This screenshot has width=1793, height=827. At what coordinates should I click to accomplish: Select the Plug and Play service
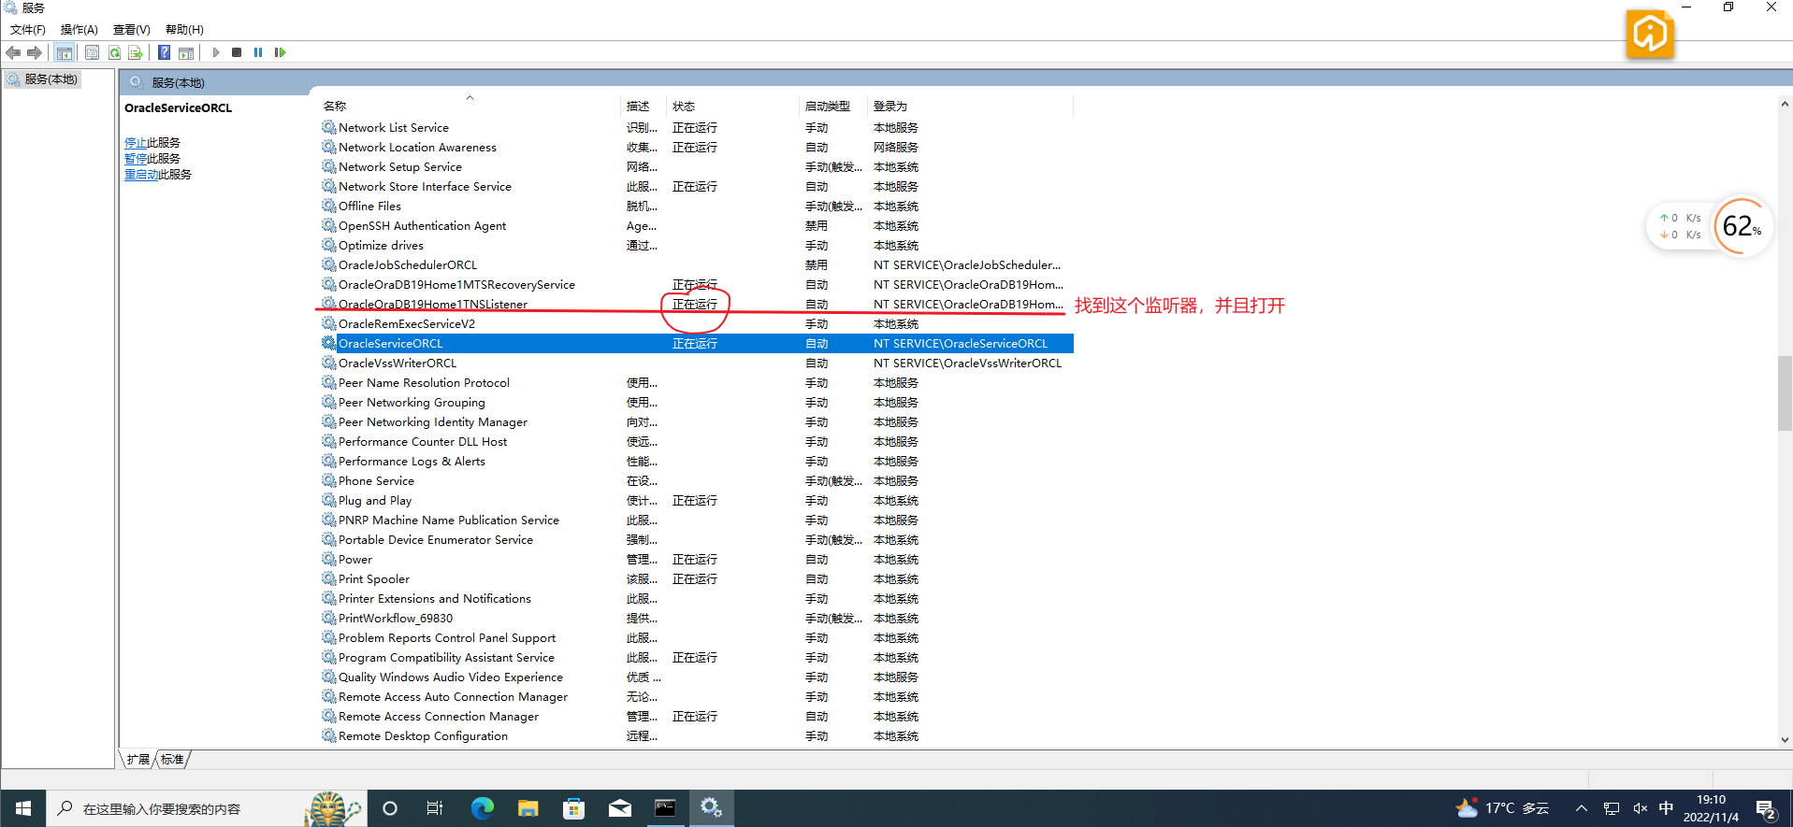375,501
